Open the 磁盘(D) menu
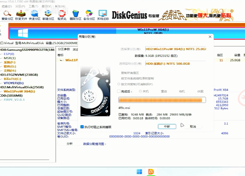 pyautogui.click(x=7, y=6)
